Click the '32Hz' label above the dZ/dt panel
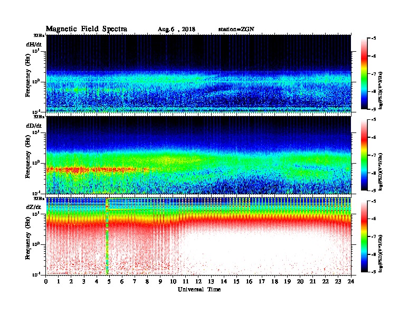 click(x=39, y=198)
